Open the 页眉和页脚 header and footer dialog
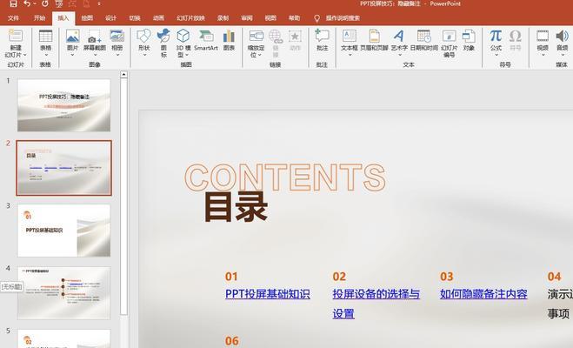 pyautogui.click(x=374, y=39)
